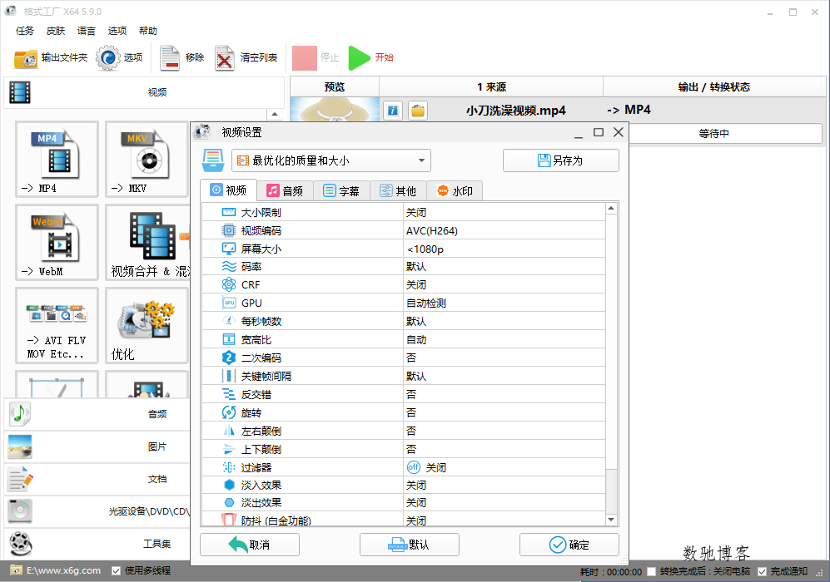The width and height of the screenshot is (830, 582).
Task: Toggle shutdown after conversion checkbox
Action: click(x=652, y=571)
